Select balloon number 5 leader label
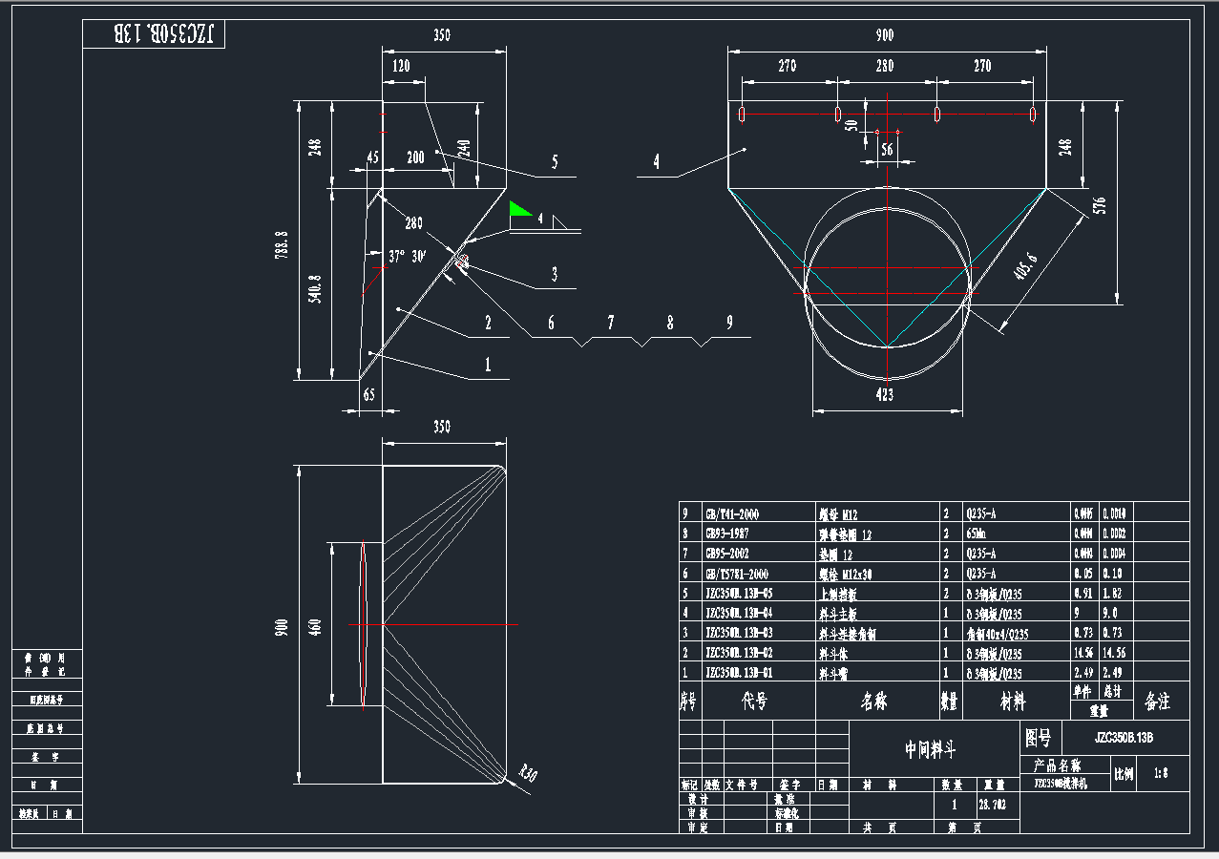Screen dimensions: 1219x859 coord(554,162)
